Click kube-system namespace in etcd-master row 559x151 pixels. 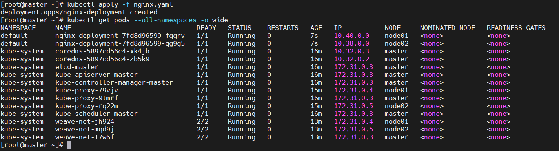click(22, 67)
